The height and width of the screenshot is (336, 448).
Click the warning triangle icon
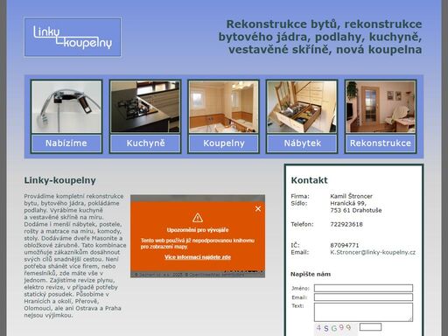click(x=198, y=218)
